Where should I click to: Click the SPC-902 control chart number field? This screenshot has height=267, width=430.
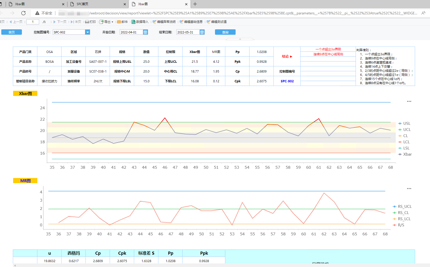click(x=69, y=32)
